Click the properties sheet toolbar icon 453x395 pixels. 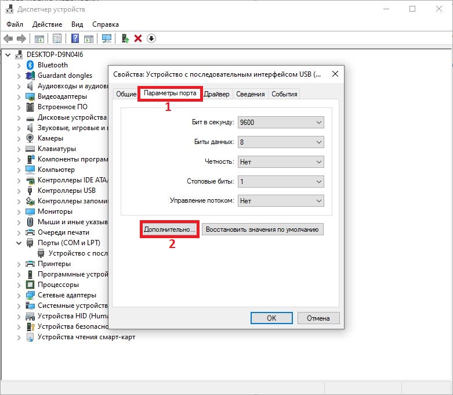click(57, 39)
